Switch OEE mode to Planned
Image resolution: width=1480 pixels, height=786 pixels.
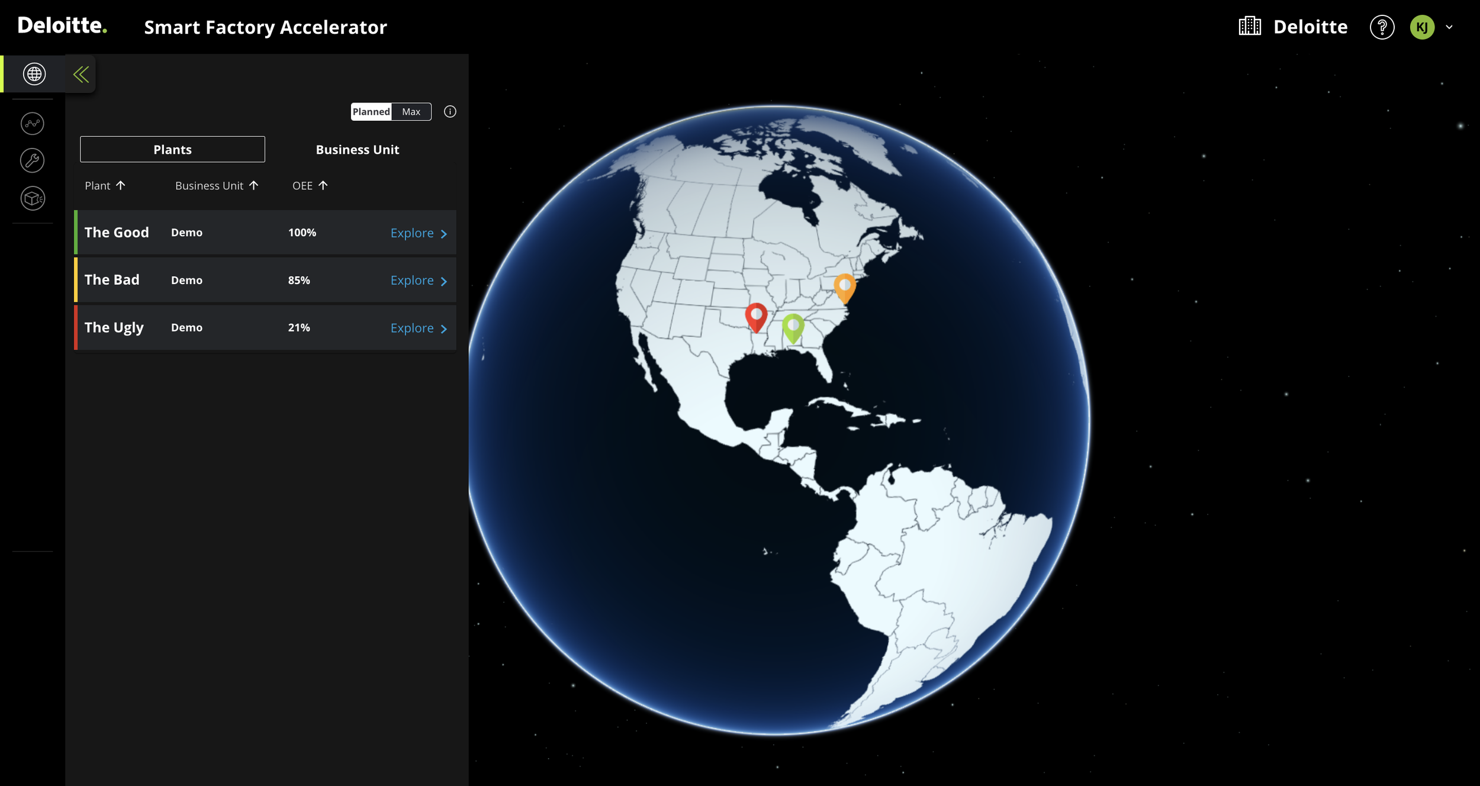(x=371, y=112)
